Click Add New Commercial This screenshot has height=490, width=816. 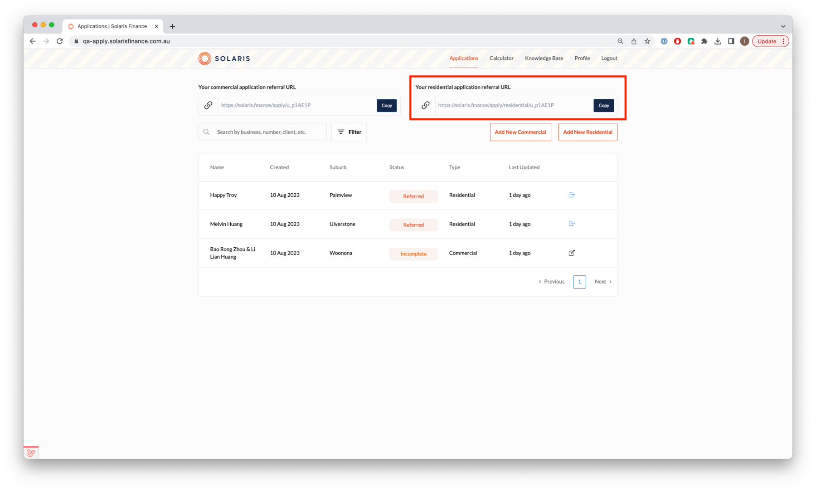pos(520,132)
